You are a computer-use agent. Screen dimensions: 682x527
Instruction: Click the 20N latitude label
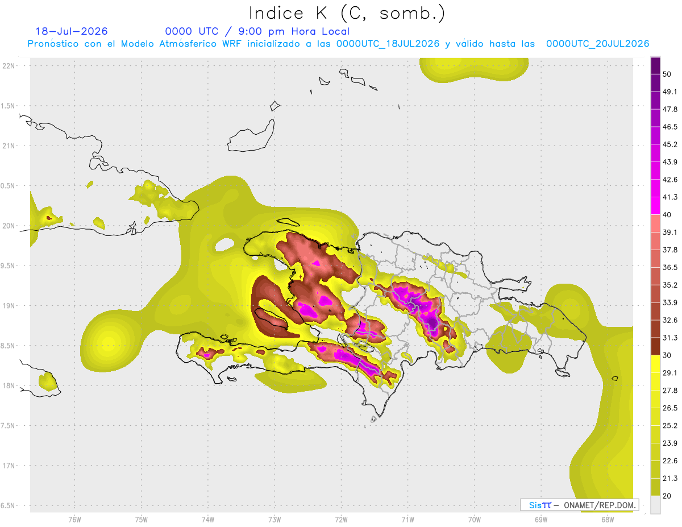pos(10,226)
